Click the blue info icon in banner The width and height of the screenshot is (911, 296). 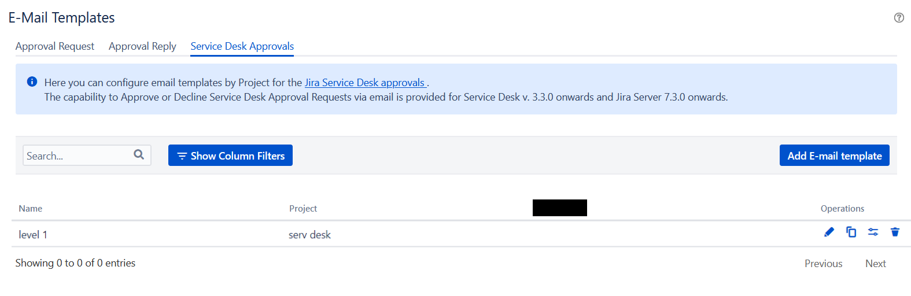point(32,82)
